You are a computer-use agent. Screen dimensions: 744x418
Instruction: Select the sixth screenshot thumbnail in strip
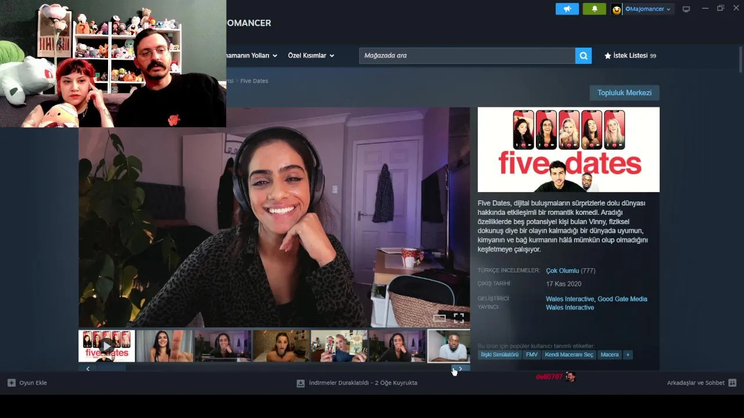[x=397, y=346]
